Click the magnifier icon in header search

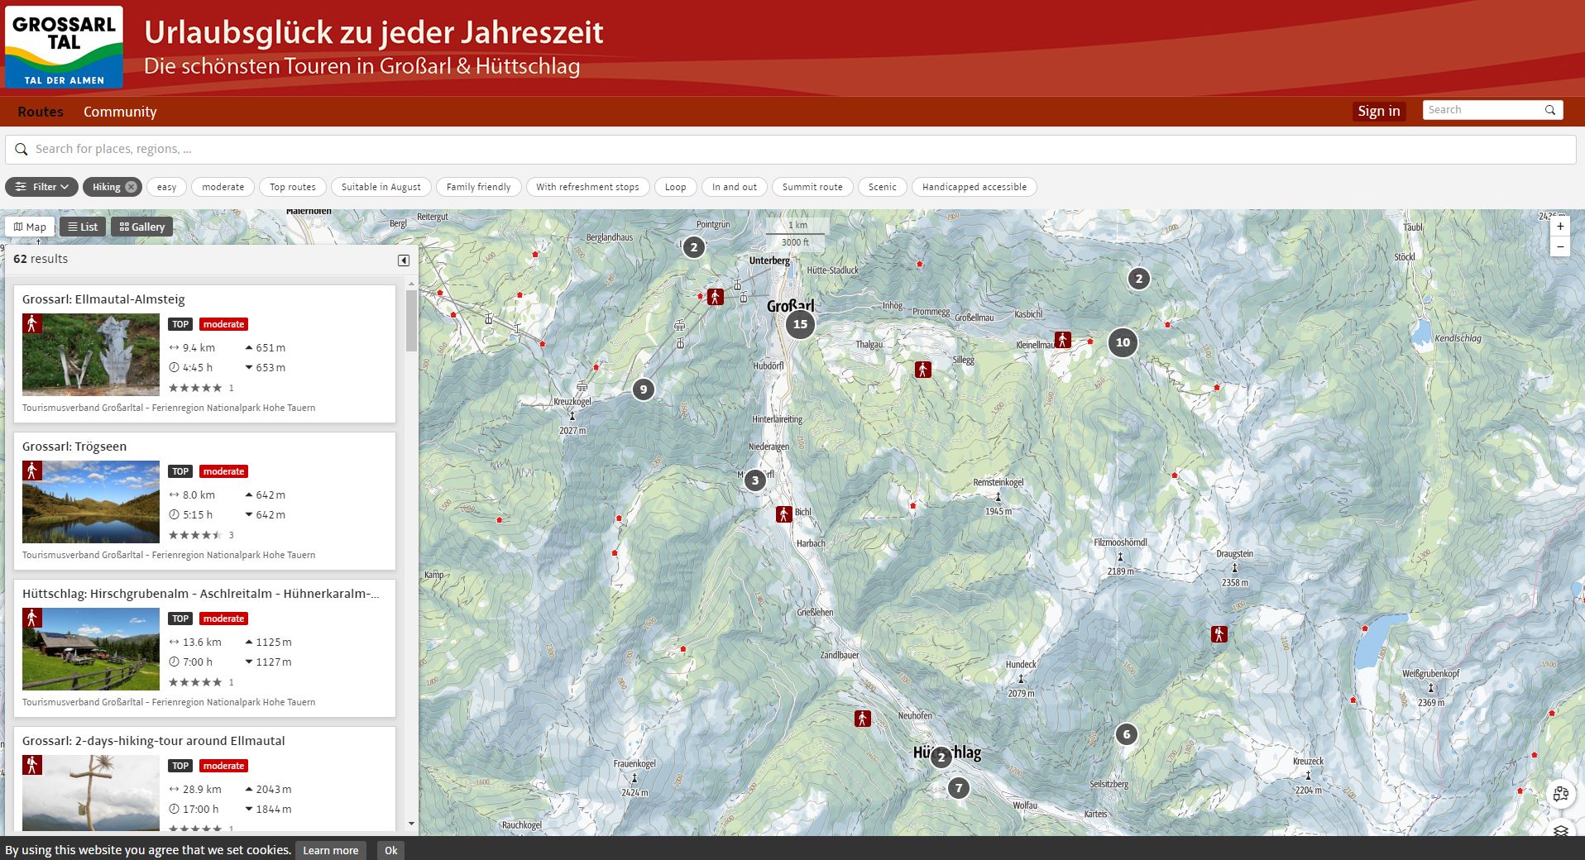pyautogui.click(x=1550, y=110)
